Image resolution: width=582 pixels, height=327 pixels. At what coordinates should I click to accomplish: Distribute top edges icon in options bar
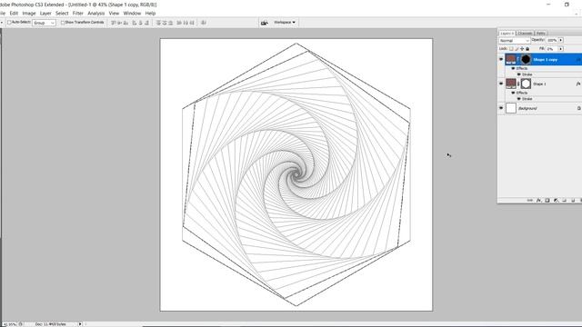[x=158, y=23]
